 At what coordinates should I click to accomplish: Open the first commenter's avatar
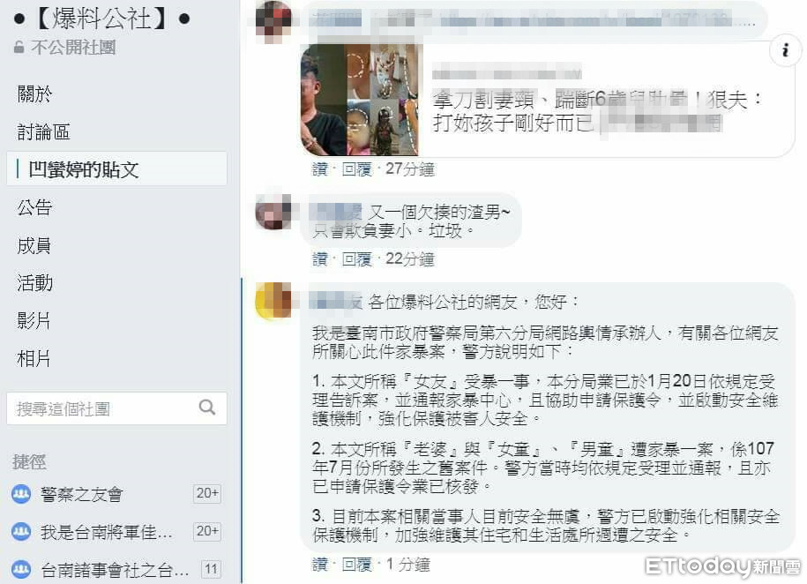pyautogui.click(x=273, y=20)
